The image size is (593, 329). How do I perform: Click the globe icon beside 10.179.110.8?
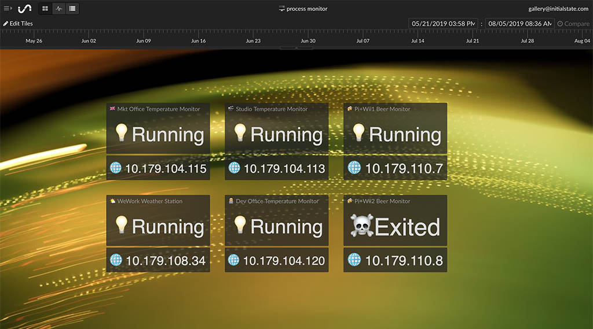click(x=354, y=260)
